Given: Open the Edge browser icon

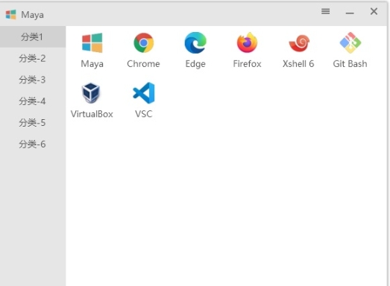Looking at the screenshot, I should pos(195,42).
